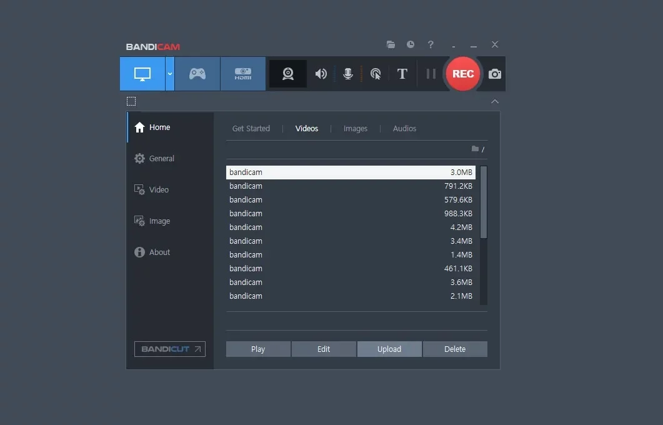
Task: Click the Image settings icon
Action: tap(139, 221)
